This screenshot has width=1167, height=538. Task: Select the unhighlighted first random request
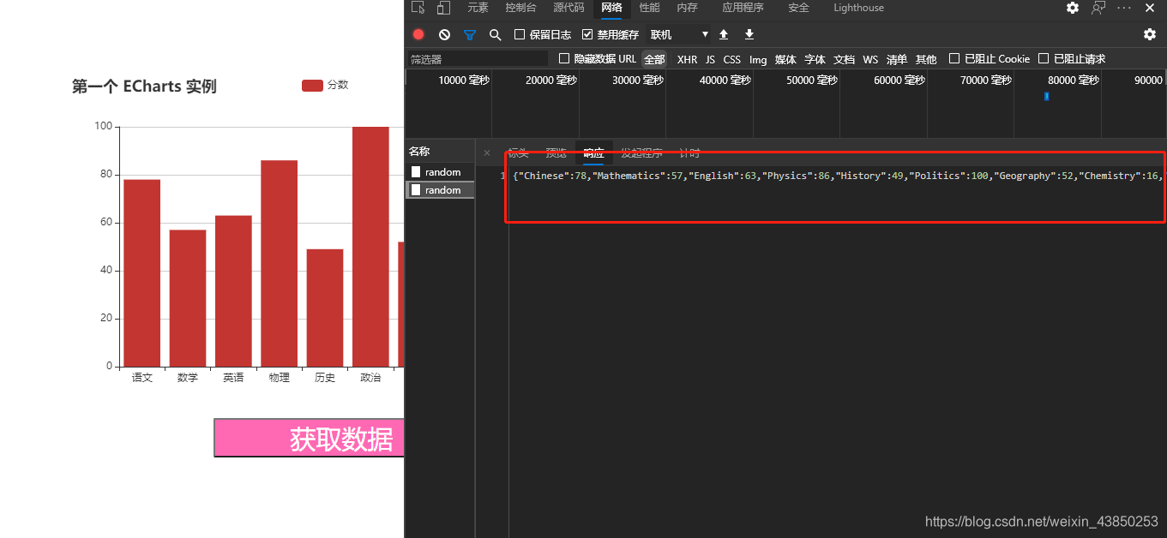(440, 172)
